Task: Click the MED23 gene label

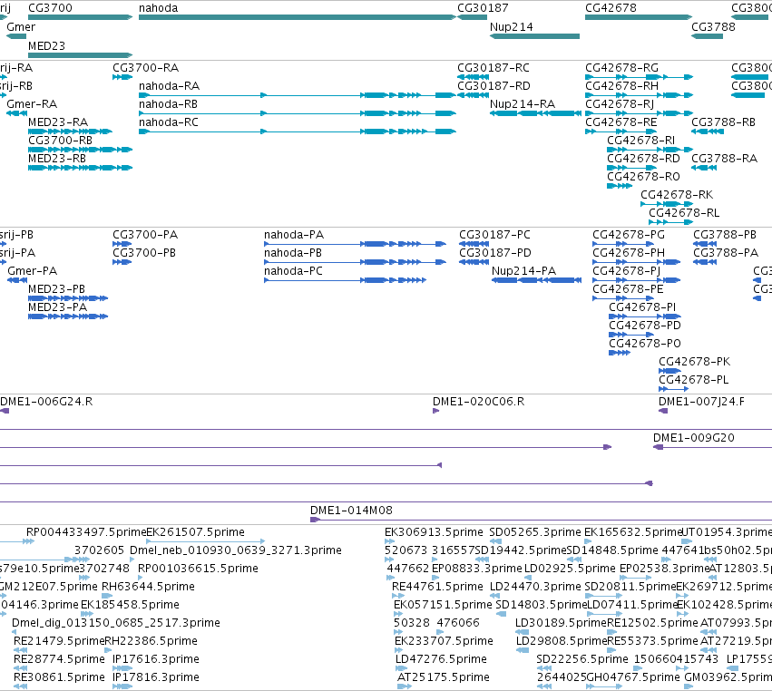Action: pos(47,45)
